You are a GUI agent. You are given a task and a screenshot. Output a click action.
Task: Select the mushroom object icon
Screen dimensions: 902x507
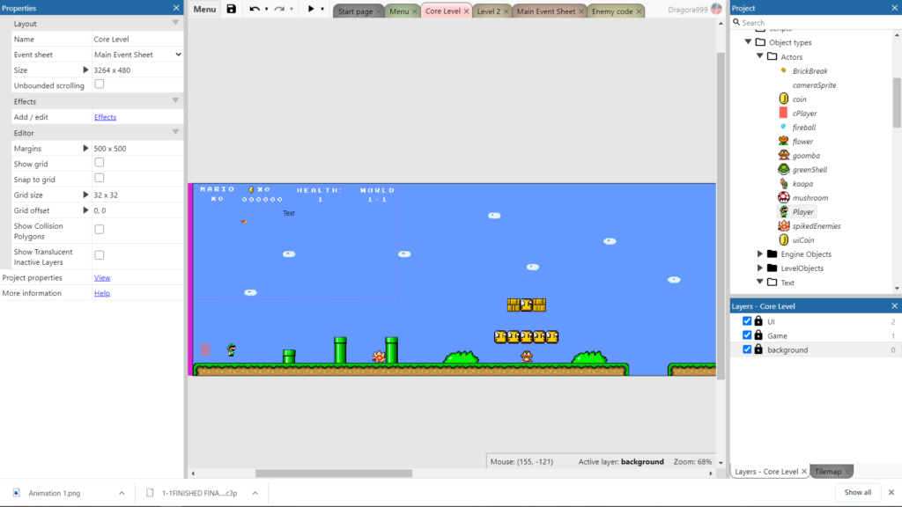(x=783, y=198)
